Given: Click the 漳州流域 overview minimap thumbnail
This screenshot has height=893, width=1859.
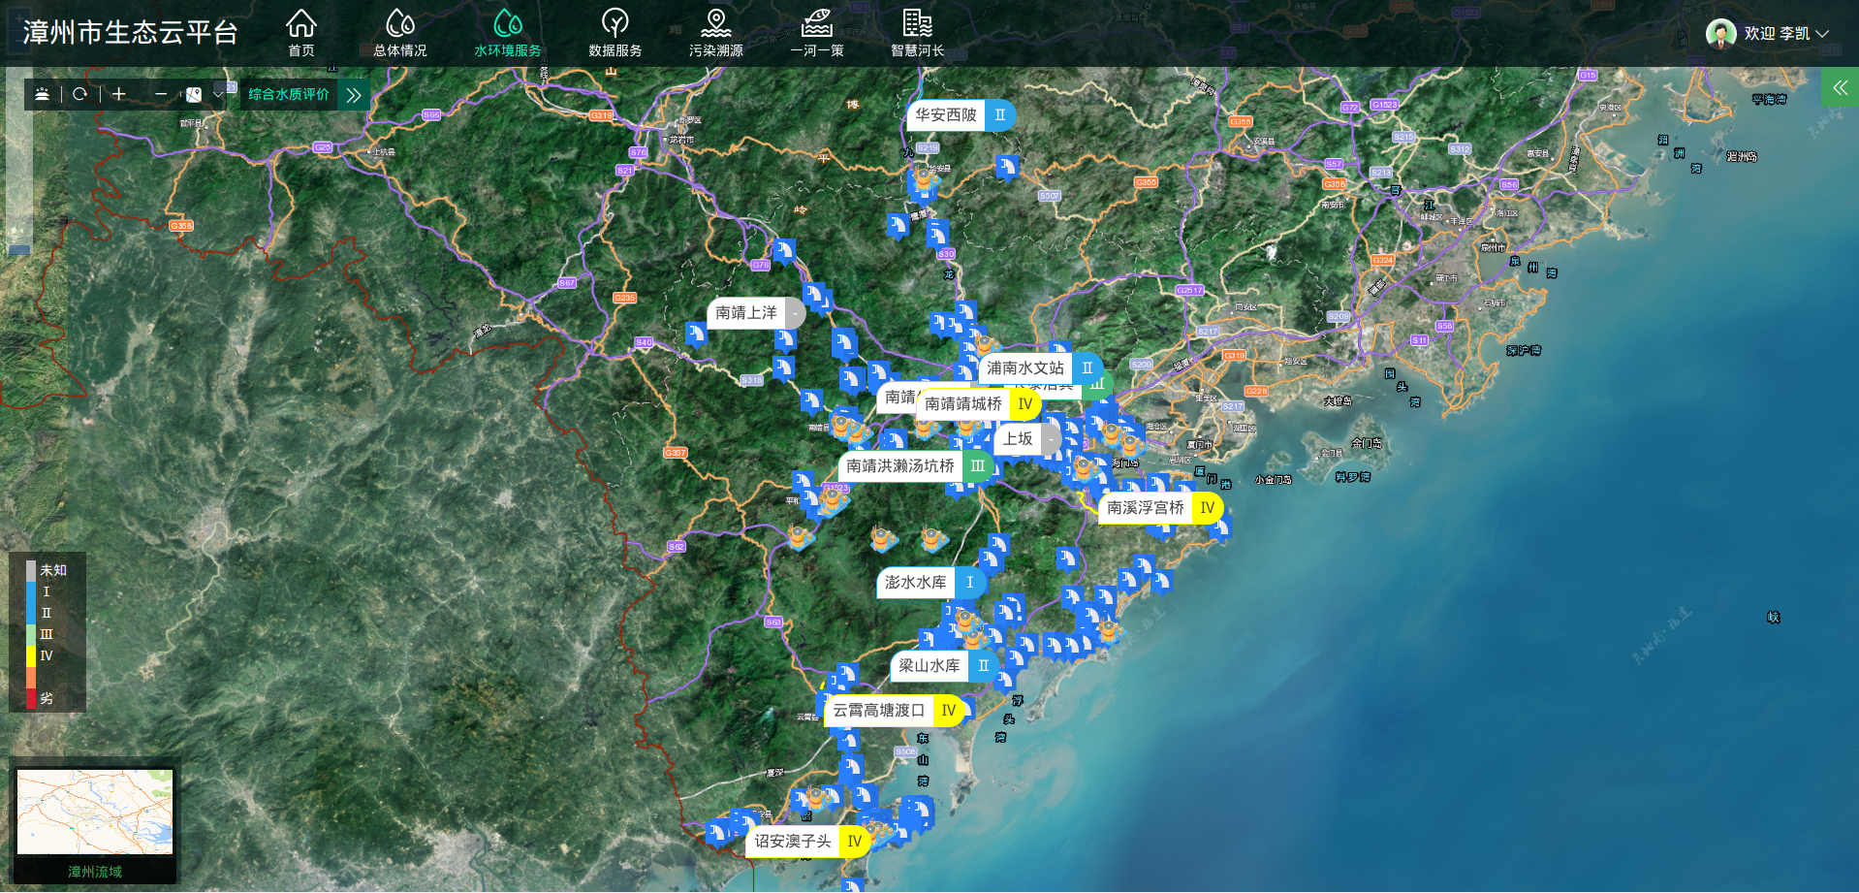Looking at the screenshot, I should pyautogui.click(x=95, y=812).
